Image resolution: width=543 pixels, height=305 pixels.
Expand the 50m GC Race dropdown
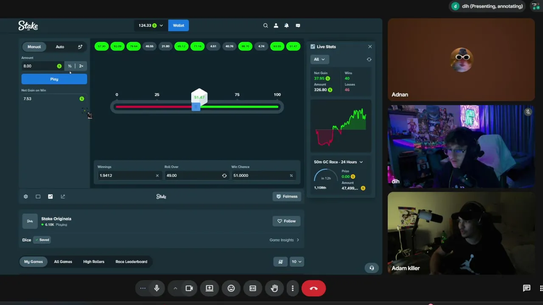pyautogui.click(x=339, y=162)
